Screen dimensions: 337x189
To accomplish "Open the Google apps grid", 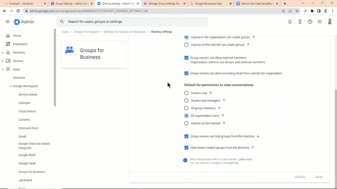I will [x=320, y=22].
